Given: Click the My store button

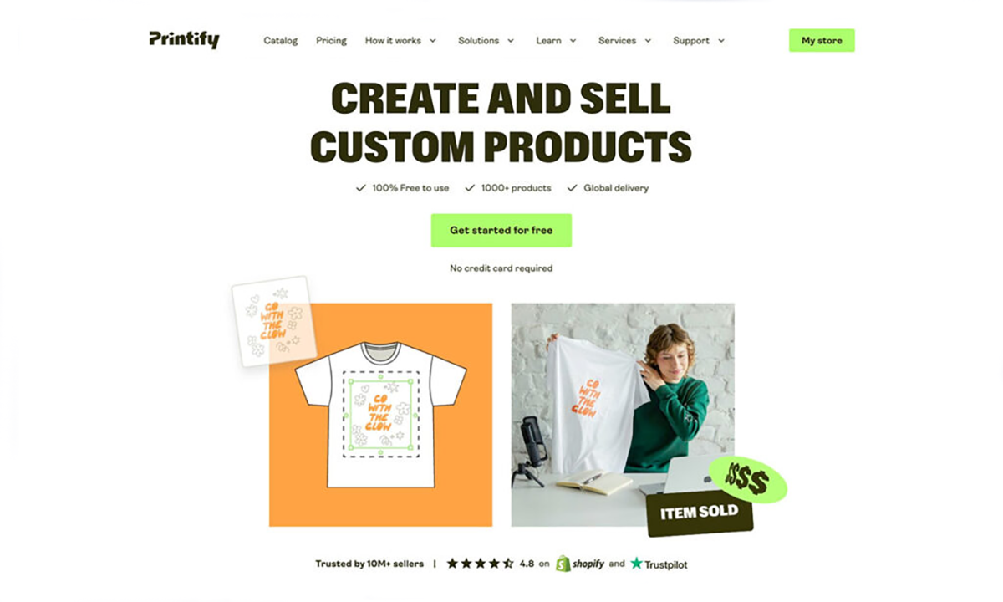Looking at the screenshot, I should pyautogui.click(x=822, y=40).
